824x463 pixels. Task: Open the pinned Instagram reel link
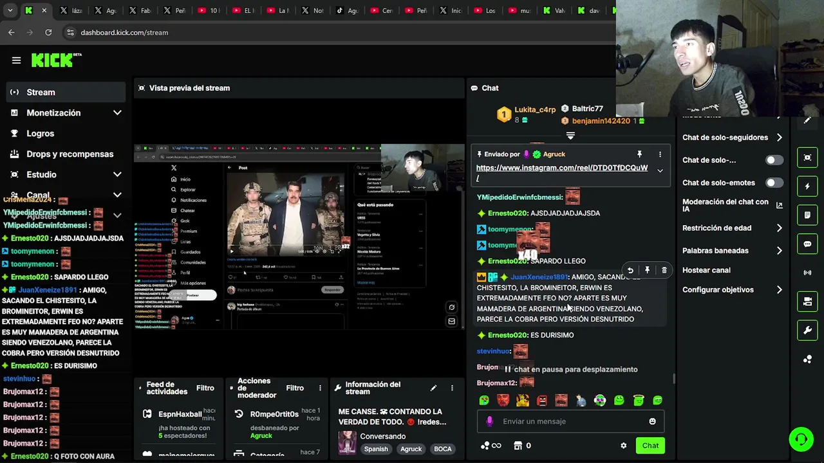pyautogui.click(x=562, y=168)
